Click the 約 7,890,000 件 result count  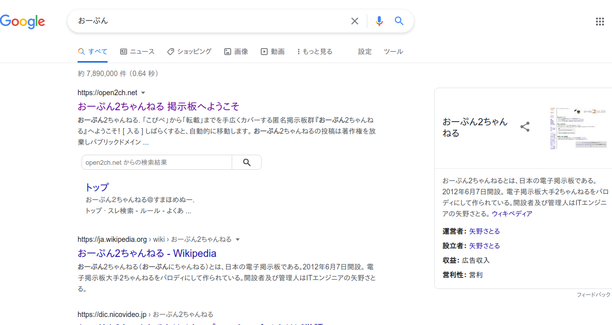click(x=118, y=74)
